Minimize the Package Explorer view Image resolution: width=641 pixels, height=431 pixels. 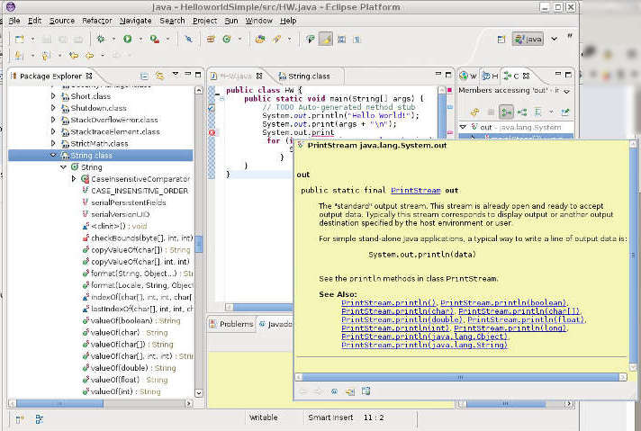click(x=187, y=74)
